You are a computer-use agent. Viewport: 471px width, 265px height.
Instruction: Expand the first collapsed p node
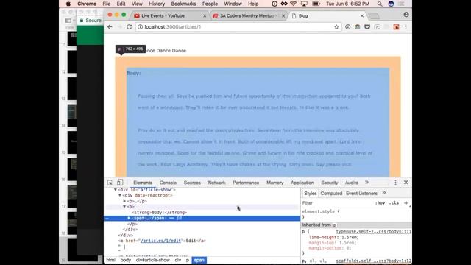pos(124,201)
